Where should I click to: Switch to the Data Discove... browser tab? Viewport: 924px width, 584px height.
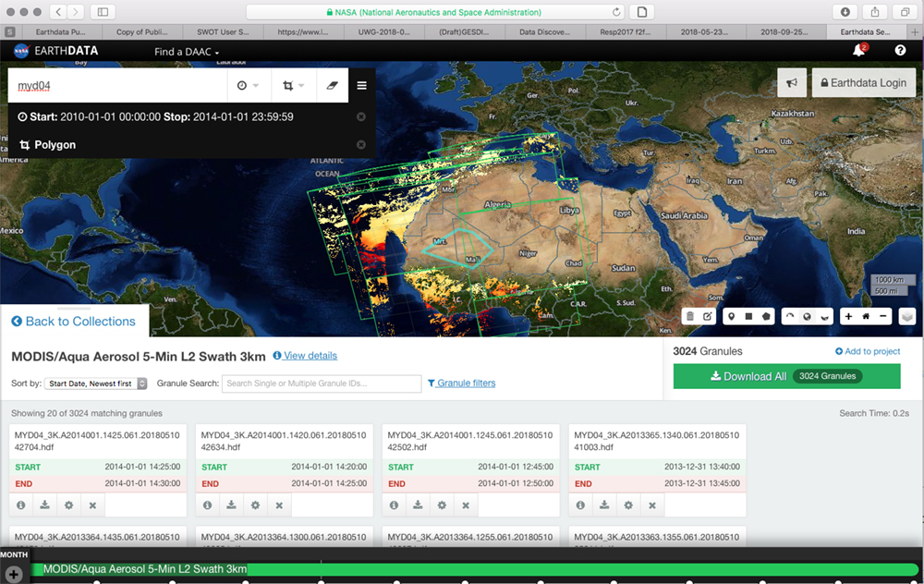pyautogui.click(x=545, y=31)
